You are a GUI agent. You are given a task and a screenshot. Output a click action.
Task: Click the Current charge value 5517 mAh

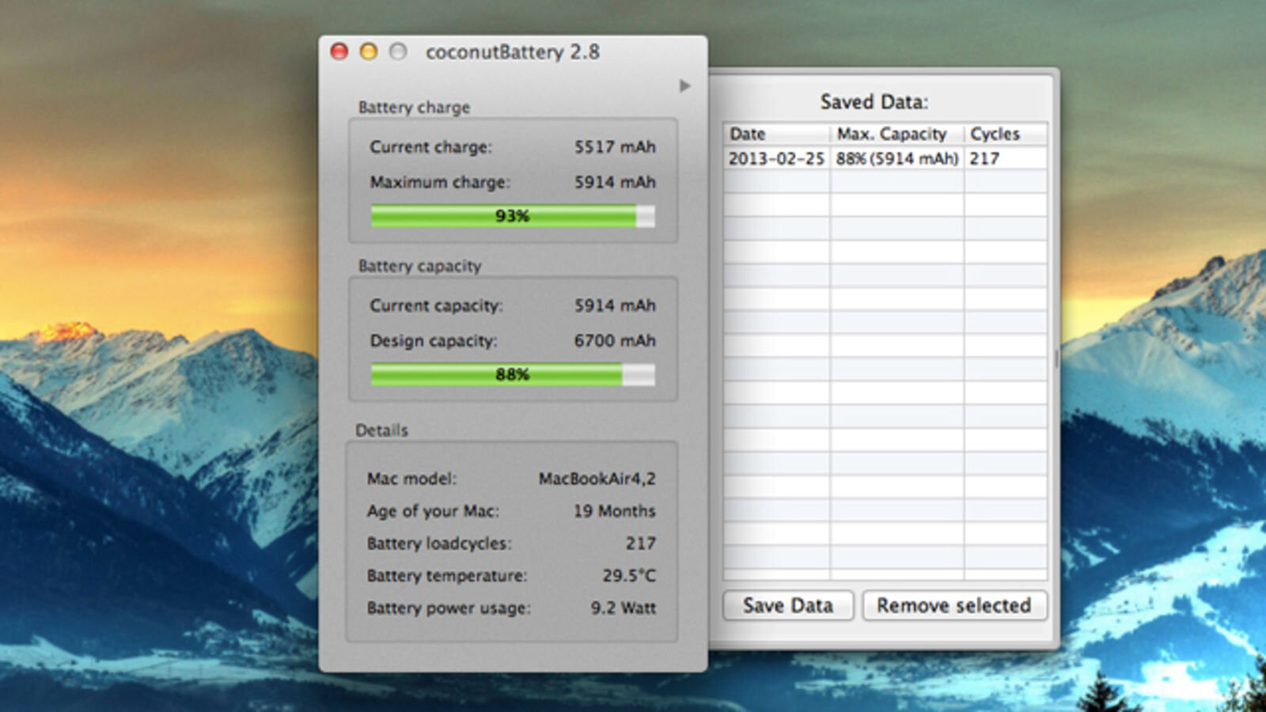pos(615,146)
